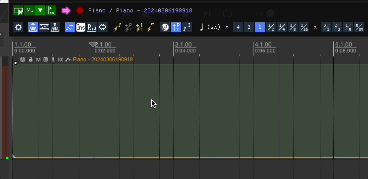Click the keyboard arrow-up output icon
The image size is (368, 179).
click(55, 27)
